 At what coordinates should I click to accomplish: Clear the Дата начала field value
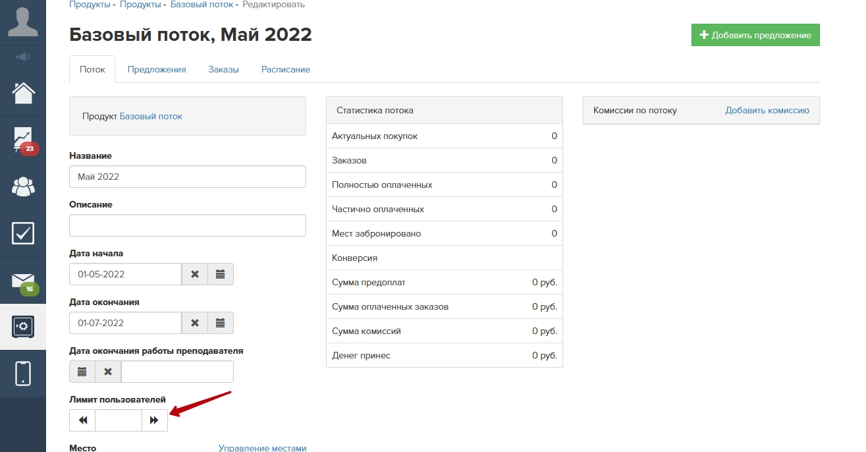click(x=195, y=274)
